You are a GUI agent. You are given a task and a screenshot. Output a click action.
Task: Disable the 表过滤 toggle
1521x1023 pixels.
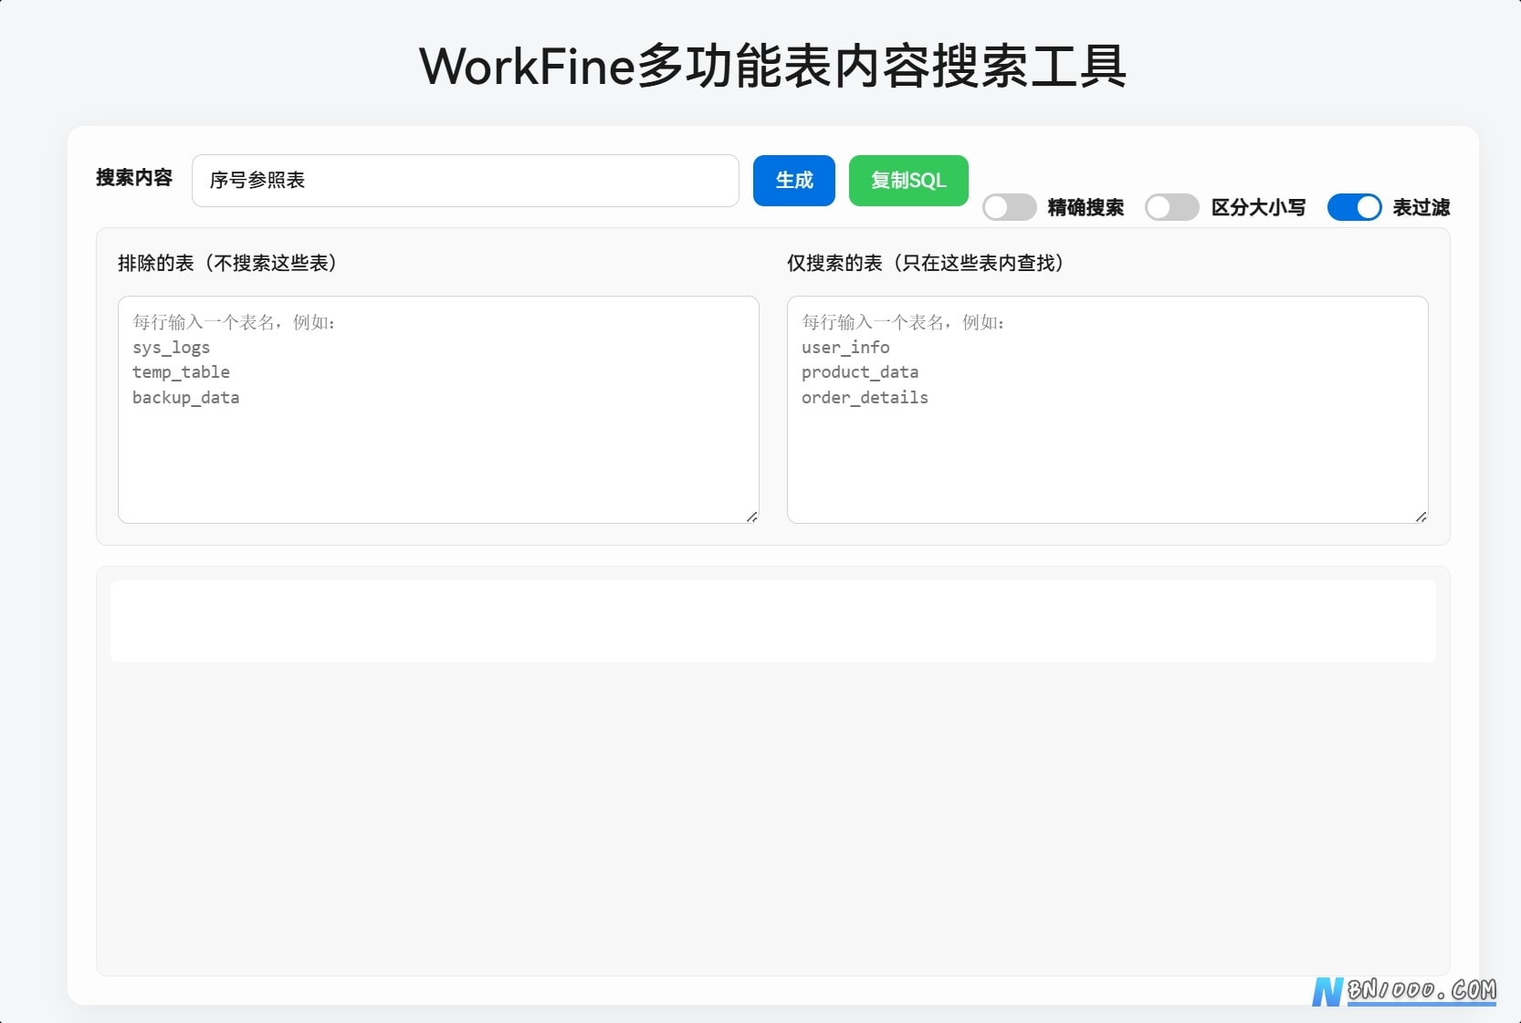point(1354,207)
